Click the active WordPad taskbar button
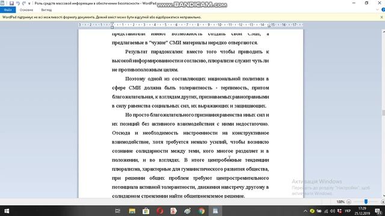Image resolution: width=385 pixels, height=216 pixels. tap(215, 211)
